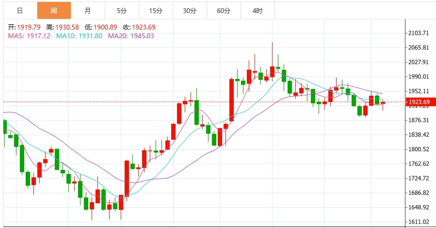Click the MA5: 1917.12 indicator label
Screen dimensions: 436x228
(29, 36)
